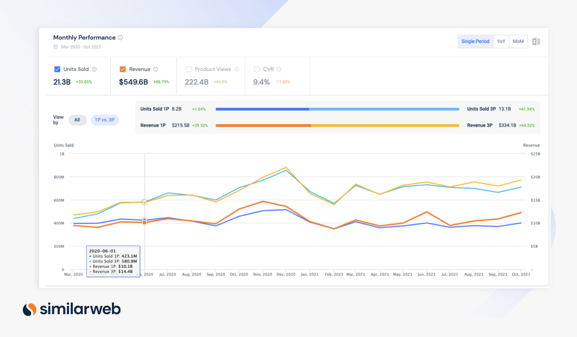The height and width of the screenshot is (337, 577).
Task: Click info icon next to Units Sold
Action: click(94, 69)
